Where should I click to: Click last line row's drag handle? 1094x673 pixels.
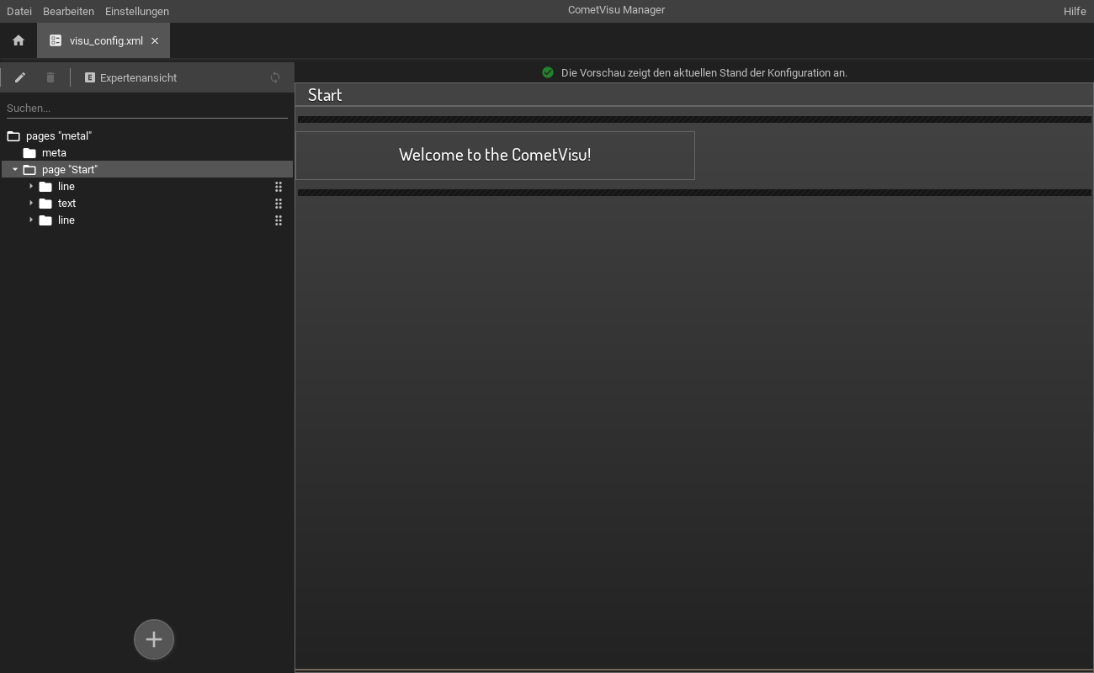(279, 220)
